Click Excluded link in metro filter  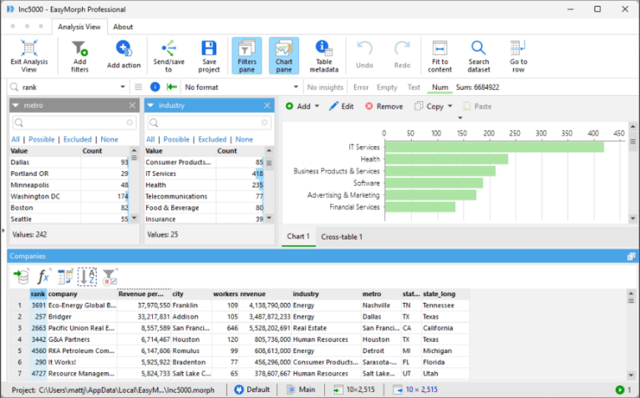[x=78, y=139]
